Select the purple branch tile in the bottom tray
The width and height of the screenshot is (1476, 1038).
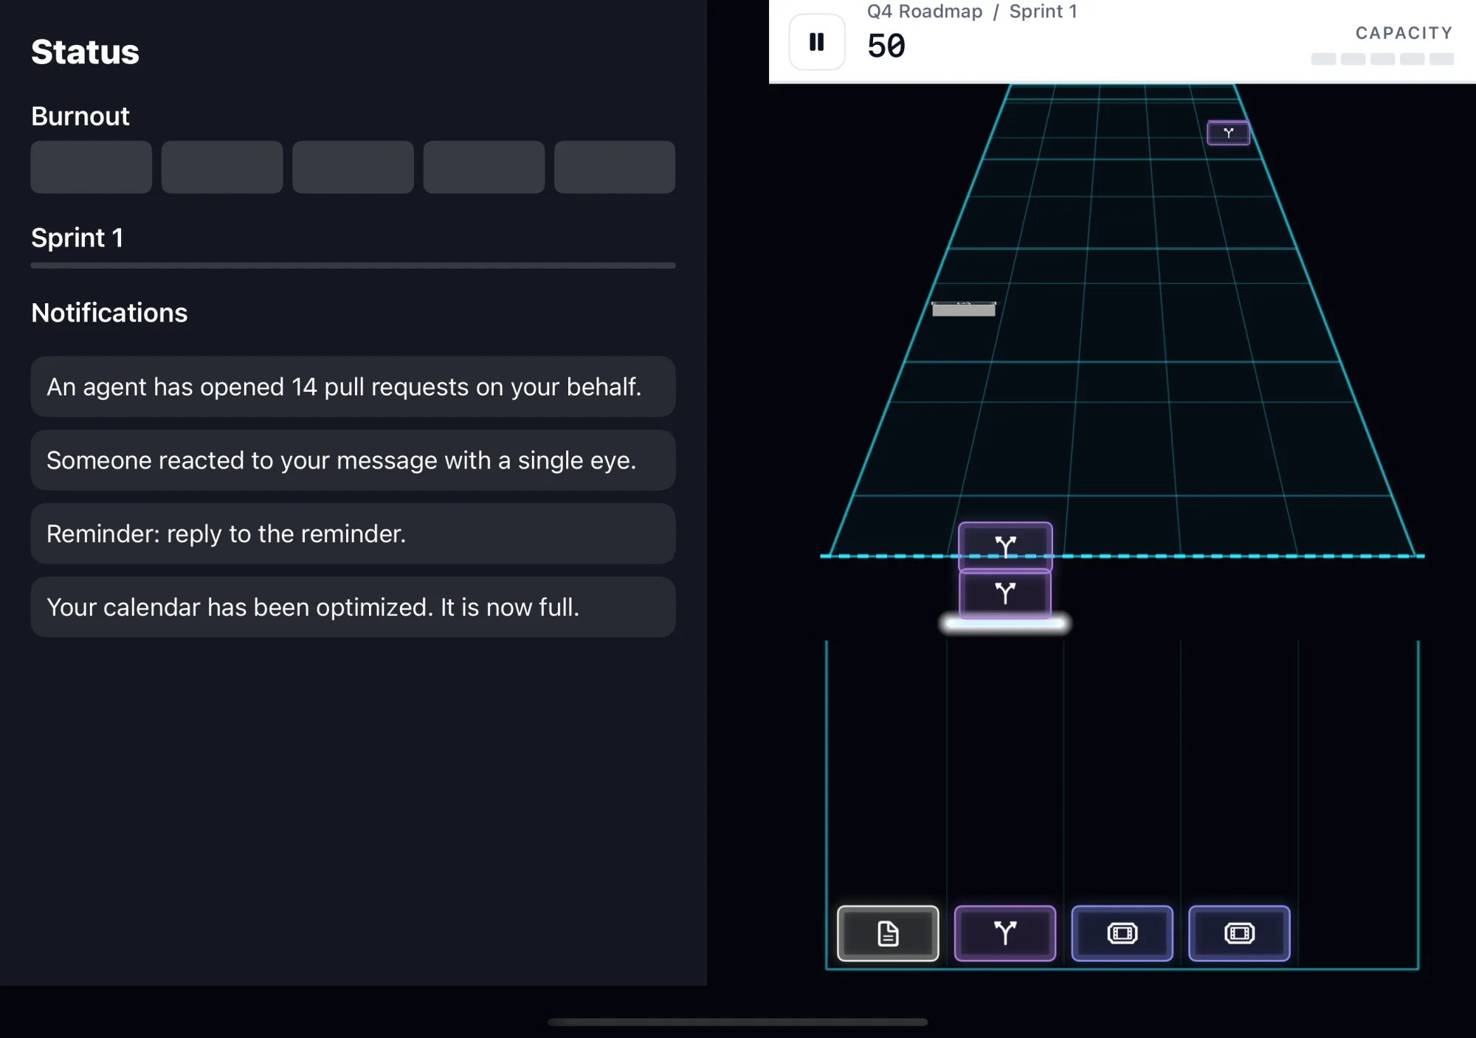pyautogui.click(x=1004, y=933)
